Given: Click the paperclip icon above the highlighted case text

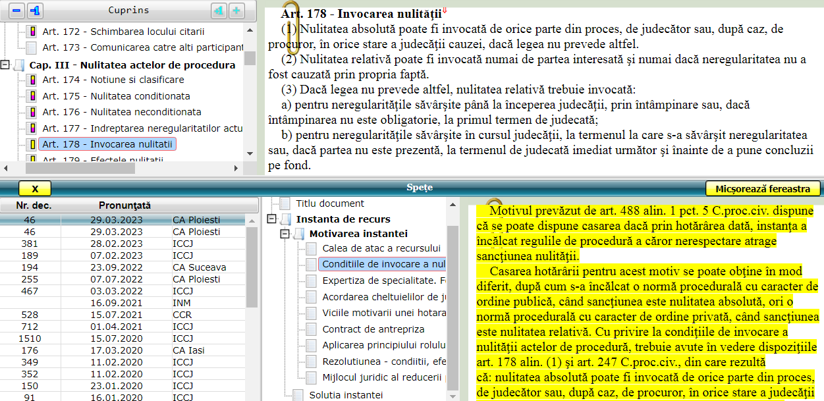Looking at the screenshot, I should (494, 202).
